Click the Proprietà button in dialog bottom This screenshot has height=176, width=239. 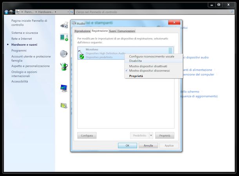pyautogui.click(x=165, y=136)
